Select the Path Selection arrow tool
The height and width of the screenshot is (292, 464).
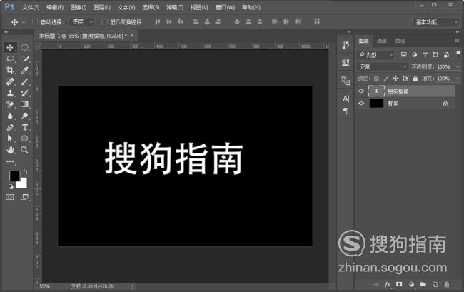point(10,139)
